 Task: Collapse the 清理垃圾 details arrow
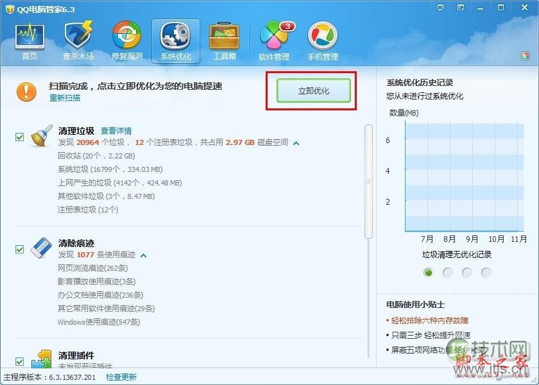[x=296, y=143]
